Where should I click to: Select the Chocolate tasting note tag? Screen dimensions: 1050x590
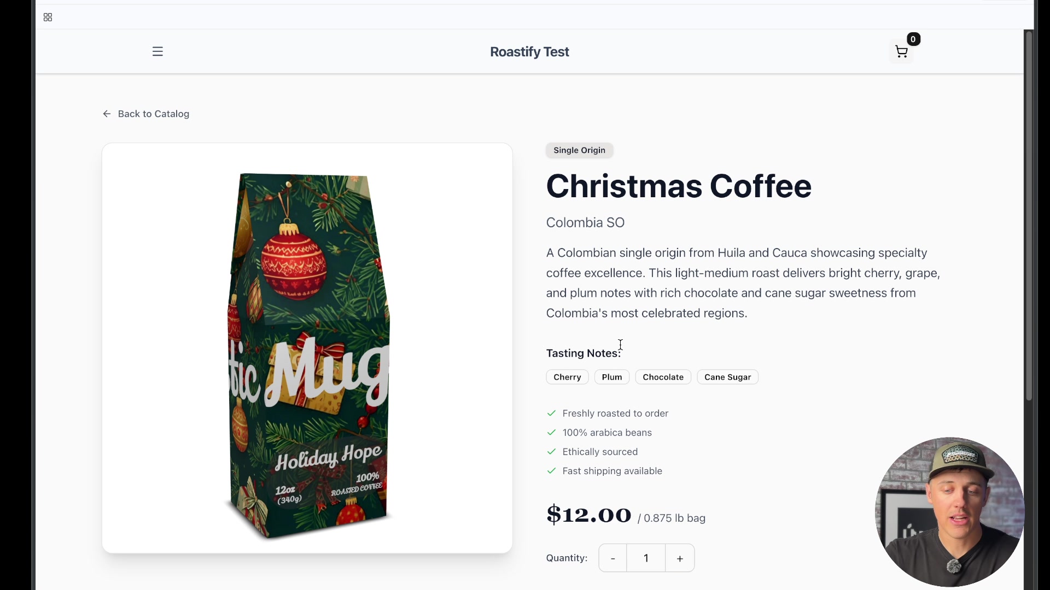click(663, 377)
